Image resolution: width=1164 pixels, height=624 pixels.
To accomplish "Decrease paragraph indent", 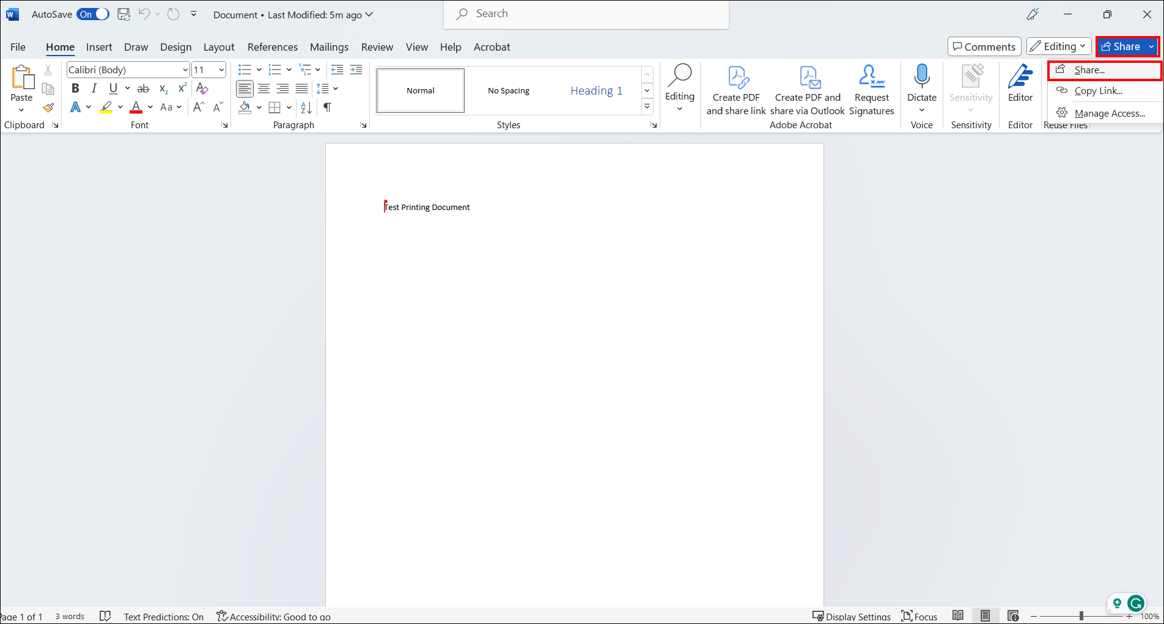I will pyautogui.click(x=337, y=70).
